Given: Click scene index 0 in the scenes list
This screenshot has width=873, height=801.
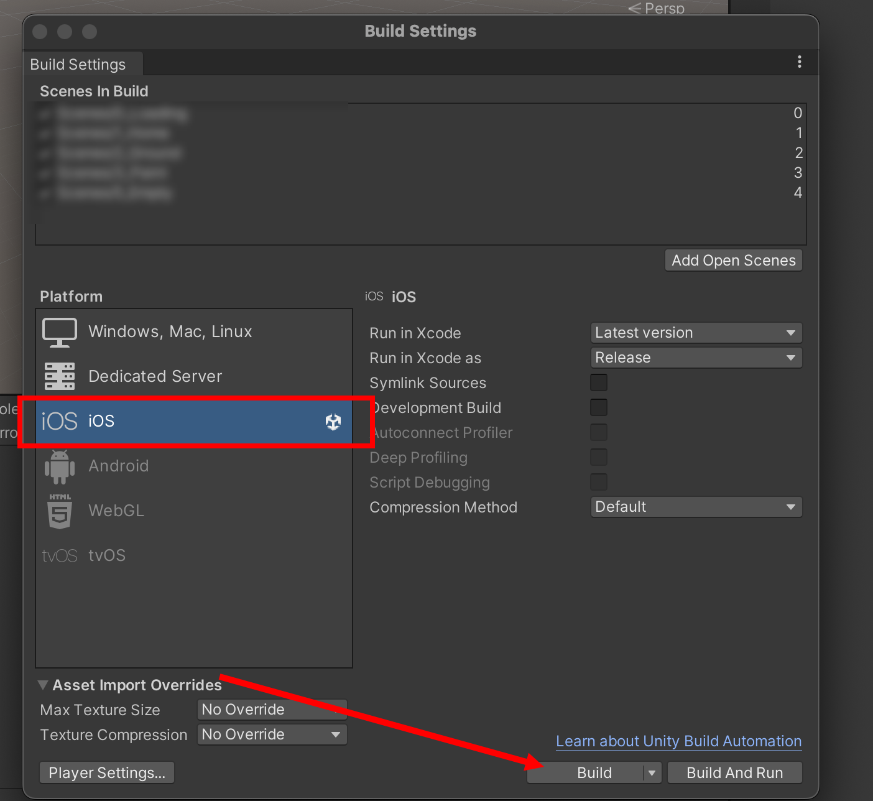Looking at the screenshot, I should pos(798,113).
